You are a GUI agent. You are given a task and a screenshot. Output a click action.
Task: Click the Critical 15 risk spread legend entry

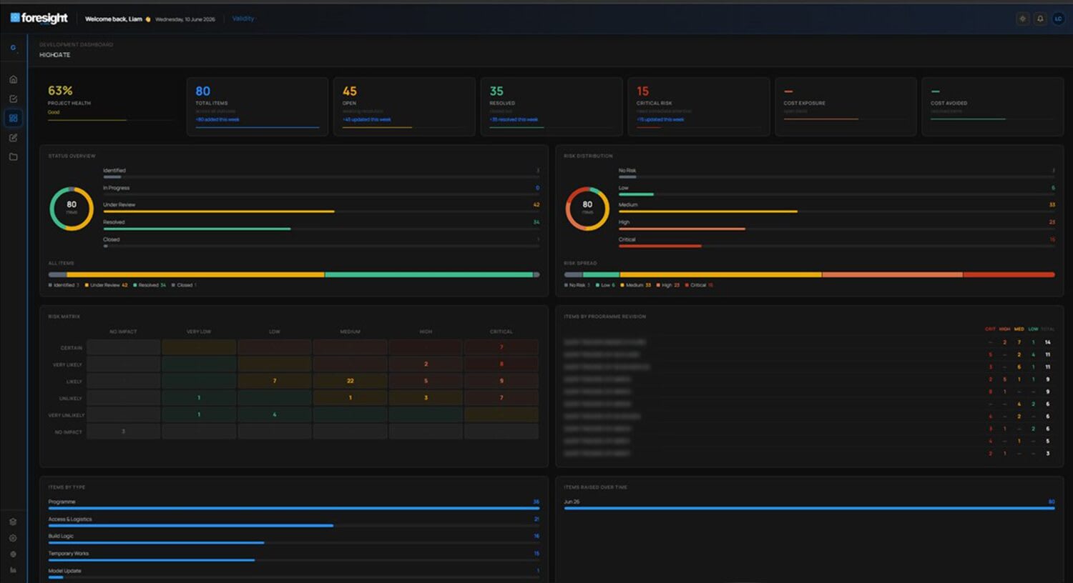(x=699, y=285)
